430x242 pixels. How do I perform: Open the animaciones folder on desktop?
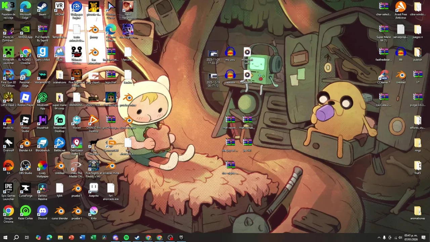click(418, 213)
